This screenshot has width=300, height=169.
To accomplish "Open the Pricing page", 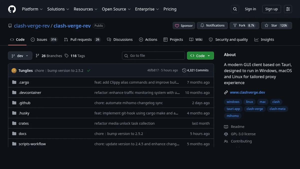I will coord(170,9).
